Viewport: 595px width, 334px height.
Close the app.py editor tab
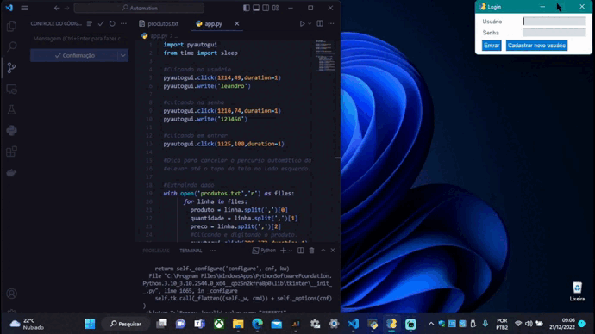(x=237, y=23)
